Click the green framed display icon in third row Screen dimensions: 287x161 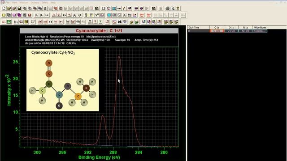(9, 22)
